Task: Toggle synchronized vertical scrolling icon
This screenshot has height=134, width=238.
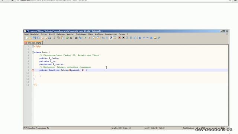Action: click(x=94, y=38)
